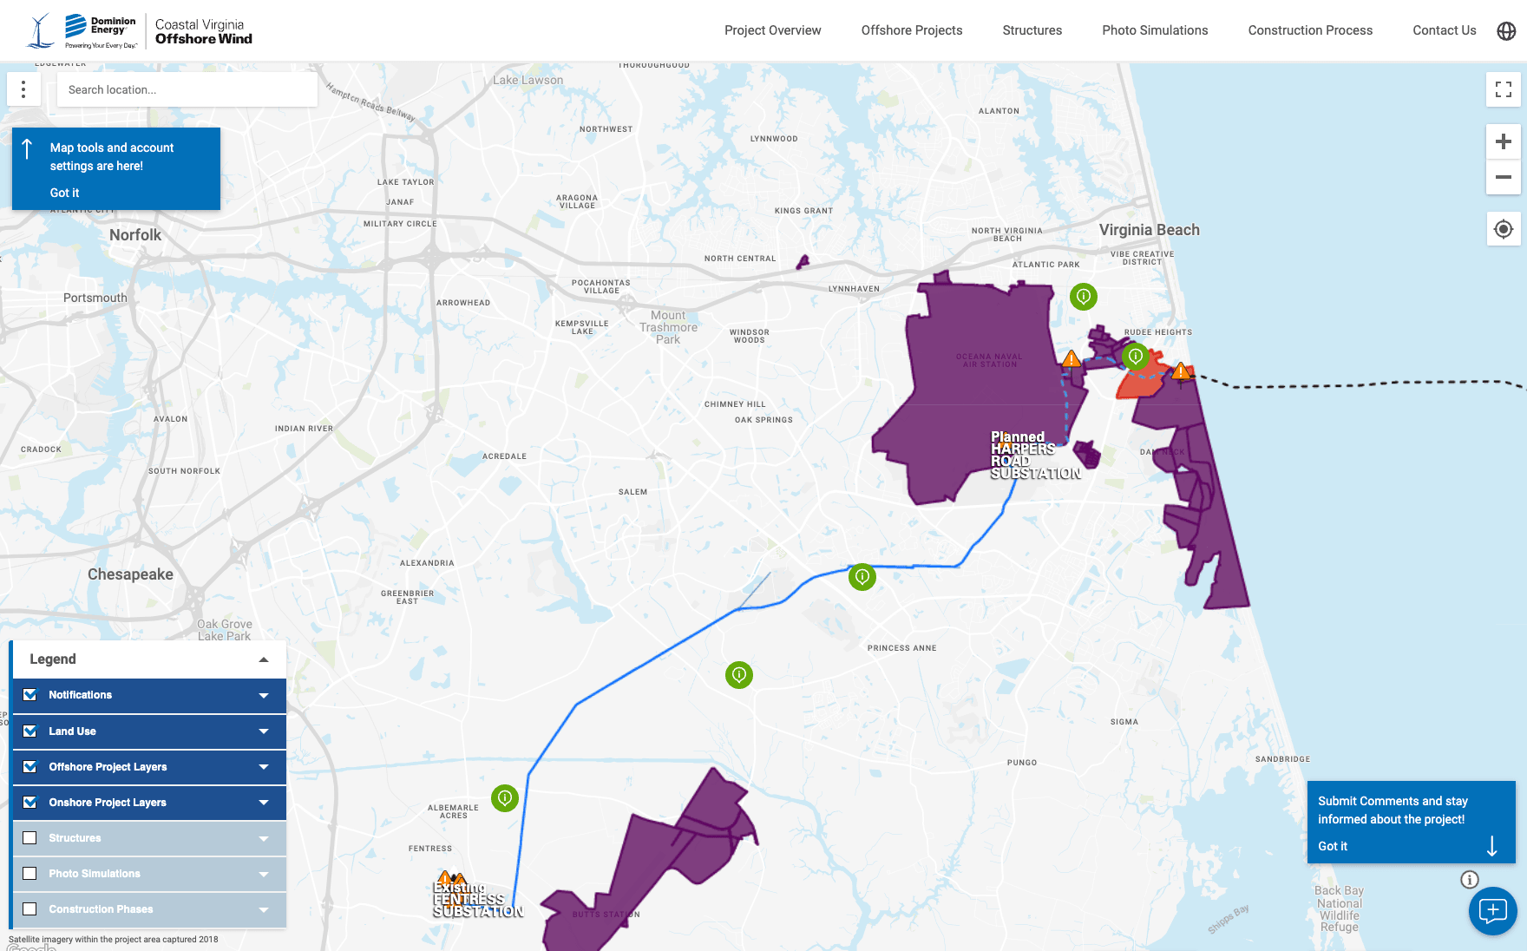Enable the Photo Simulations layer checkbox
1527x951 pixels.
coord(30,873)
